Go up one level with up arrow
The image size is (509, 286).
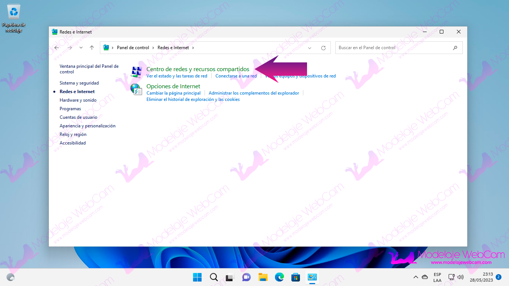92,48
